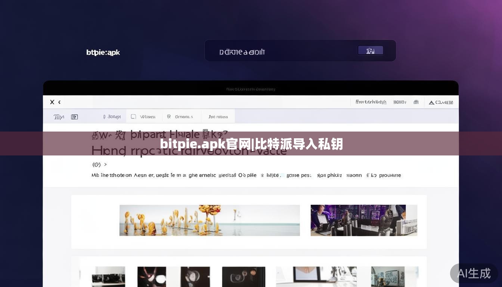The image size is (502, 287).
Task: Click the grid icon in the top-right bar
Action: point(416,102)
